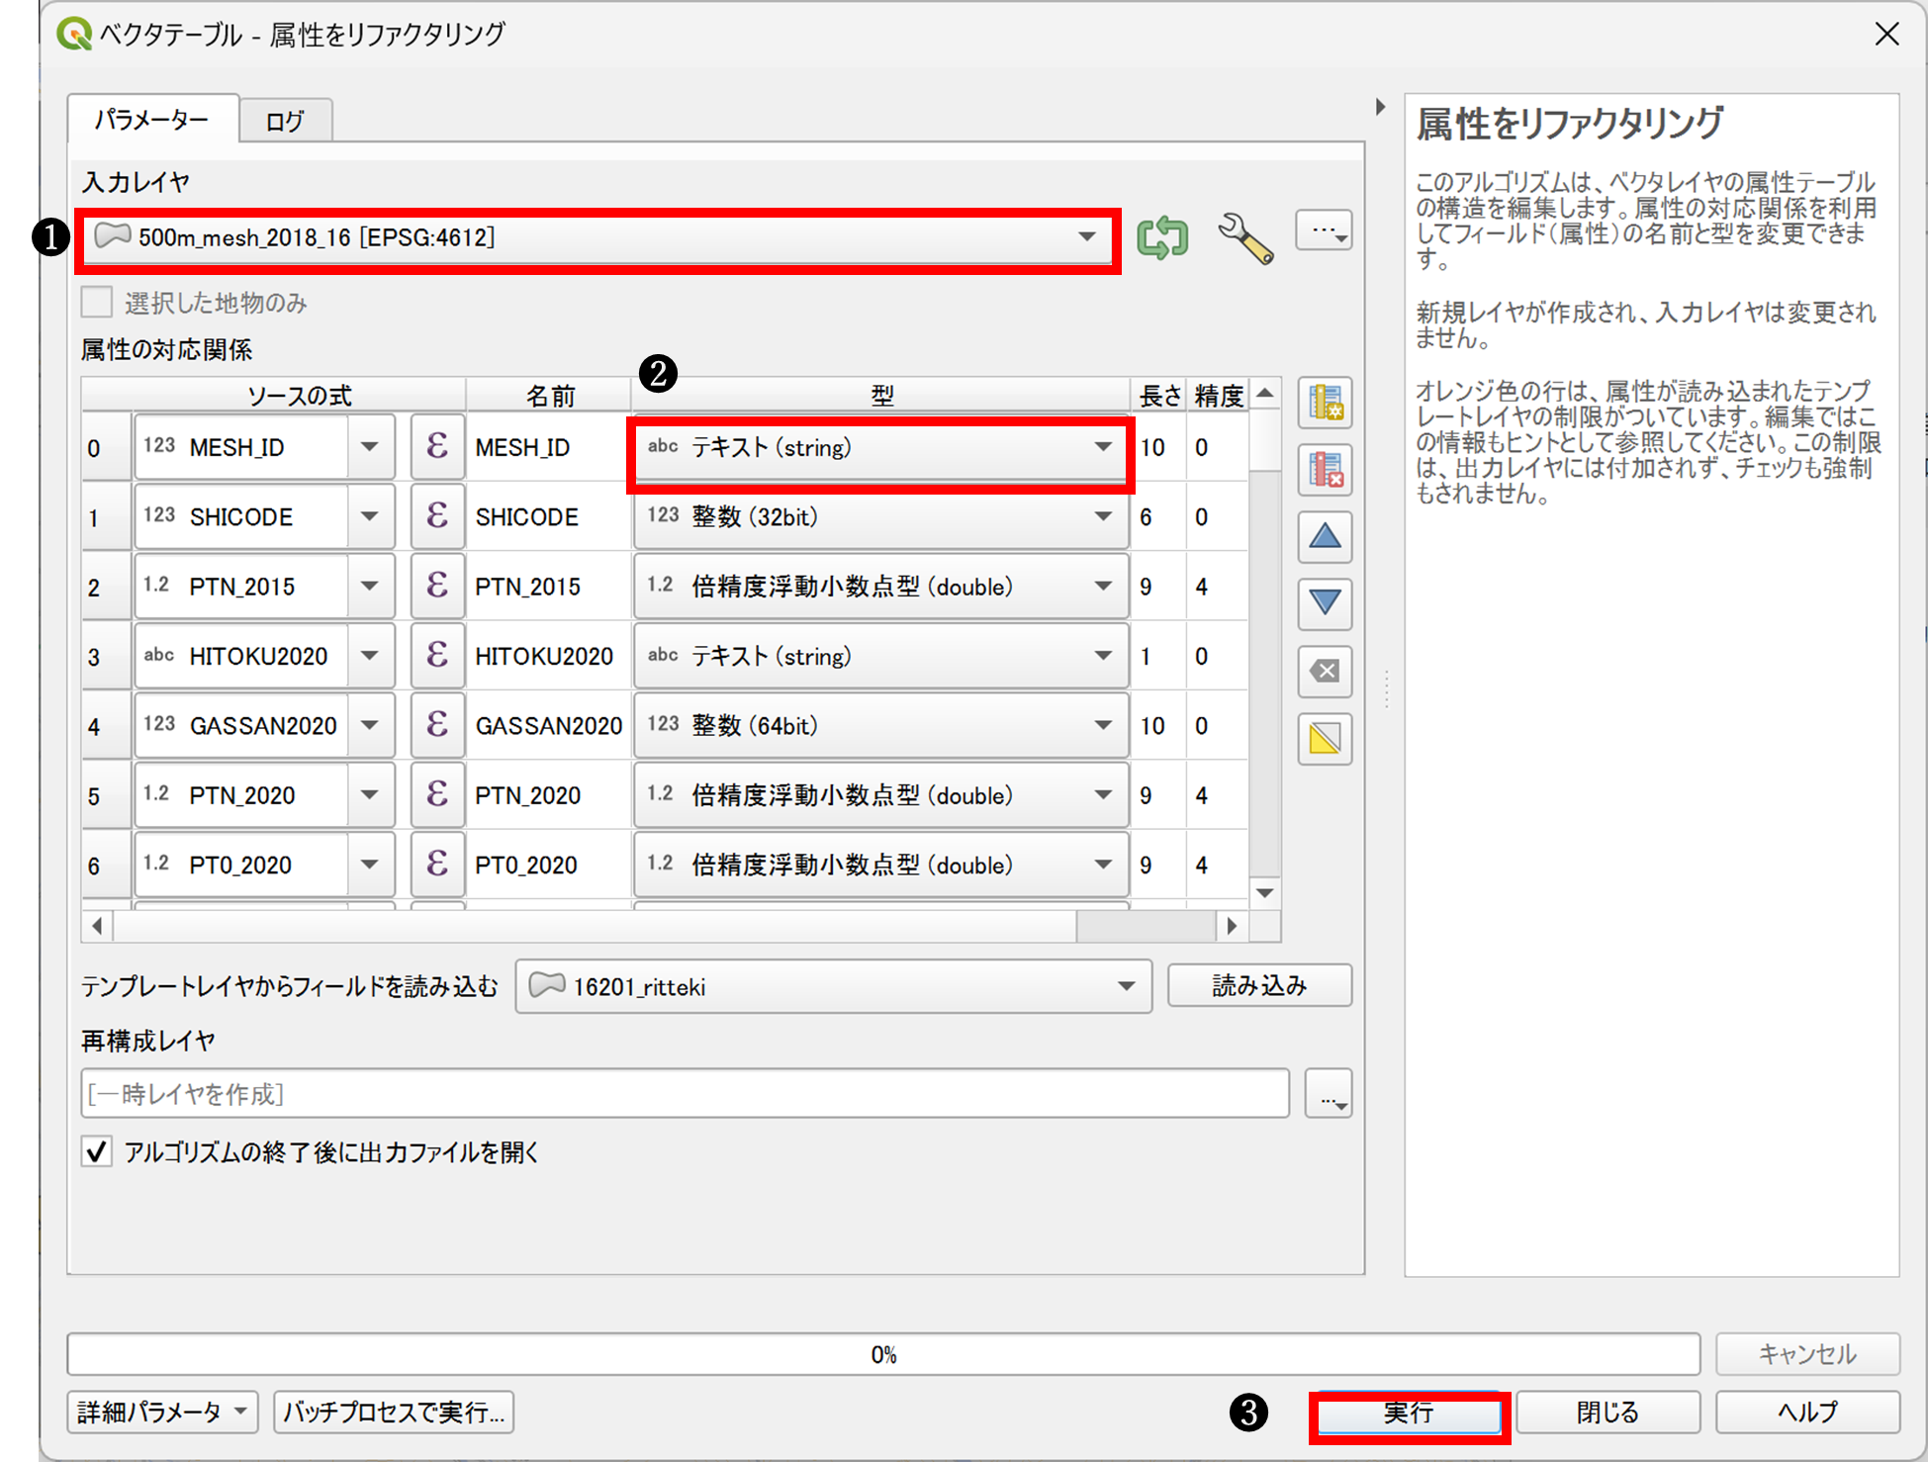Screen dimensions: 1928x1462
Task: Open expression editor for MESH_ID row
Action: 436,447
